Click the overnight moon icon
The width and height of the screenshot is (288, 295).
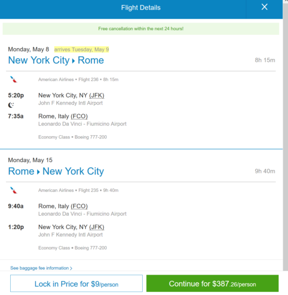pos(11,105)
